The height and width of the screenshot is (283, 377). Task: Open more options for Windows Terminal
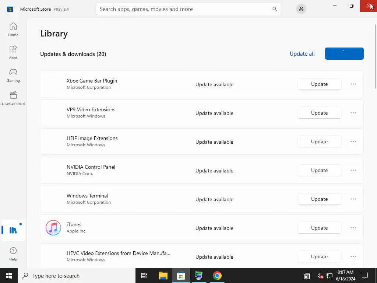click(353, 199)
